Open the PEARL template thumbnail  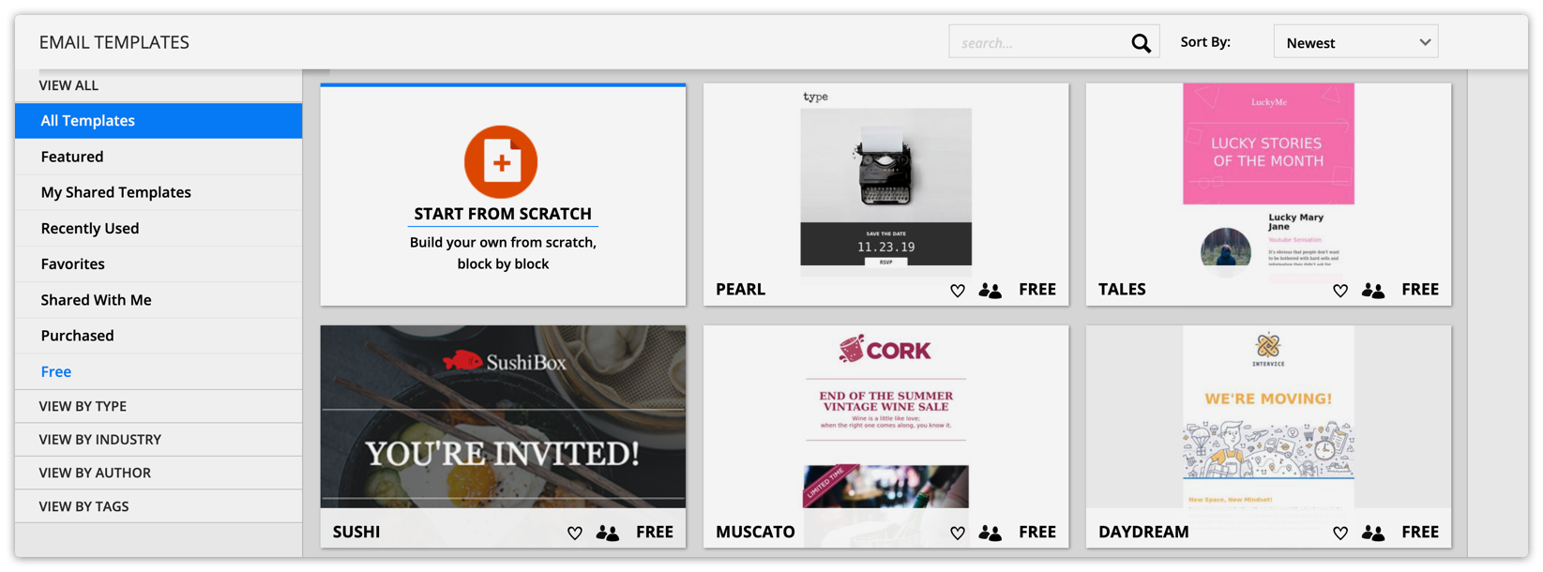885,178
